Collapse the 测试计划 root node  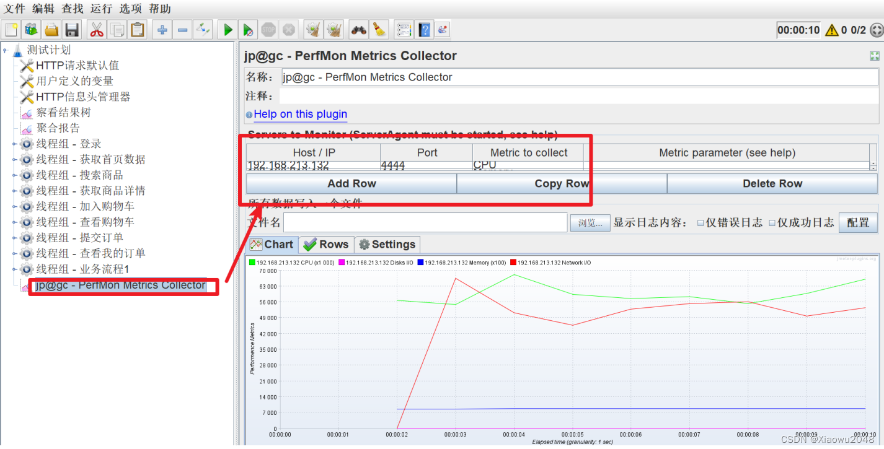[5, 50]
